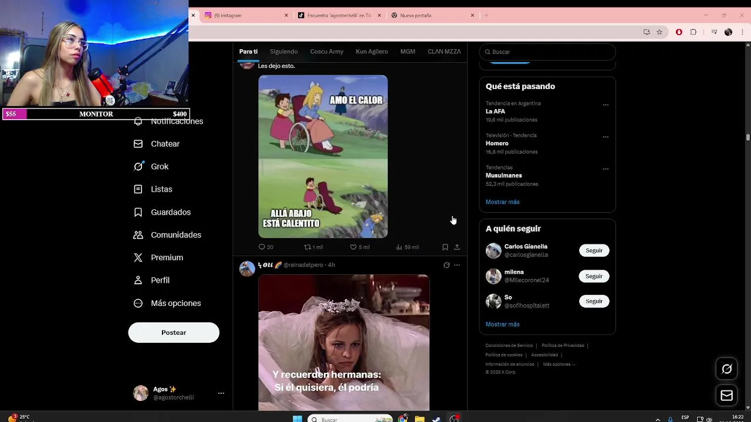
Task: Open Chrome extensions puzzle icon
Action: [694, 32]
